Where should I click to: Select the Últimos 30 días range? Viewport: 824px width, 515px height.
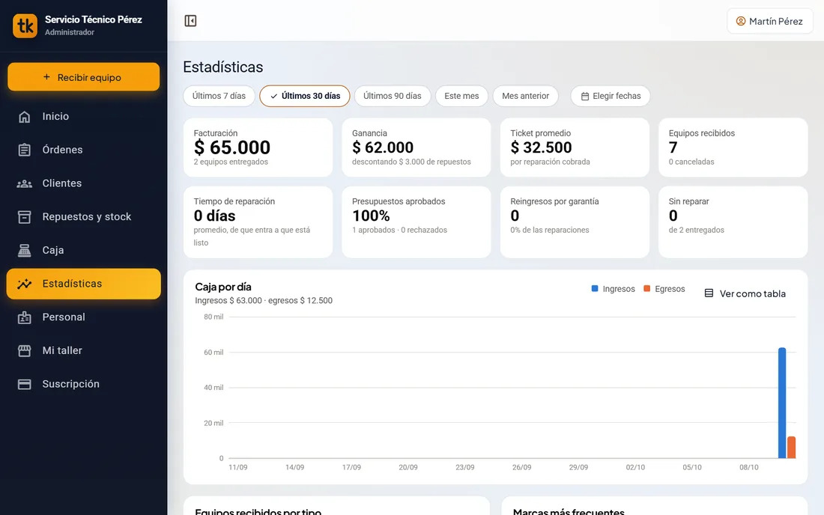point(305,96)
